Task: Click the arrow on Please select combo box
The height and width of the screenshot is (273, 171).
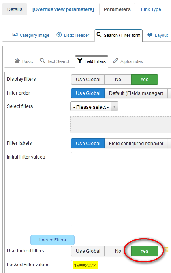Action: tap(115, 107)
